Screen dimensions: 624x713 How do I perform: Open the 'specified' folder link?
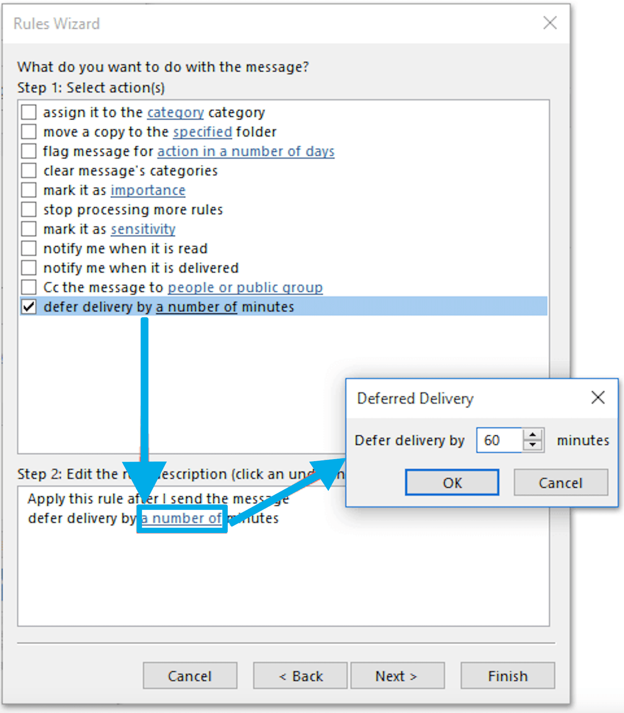(202, 132)
